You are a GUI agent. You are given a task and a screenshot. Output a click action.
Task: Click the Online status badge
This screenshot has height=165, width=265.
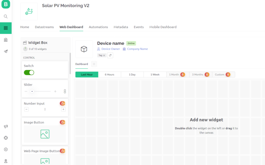[x=131, y=43]
